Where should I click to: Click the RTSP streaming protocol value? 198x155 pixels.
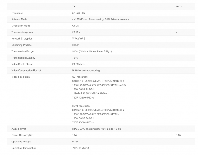[75, 45]
